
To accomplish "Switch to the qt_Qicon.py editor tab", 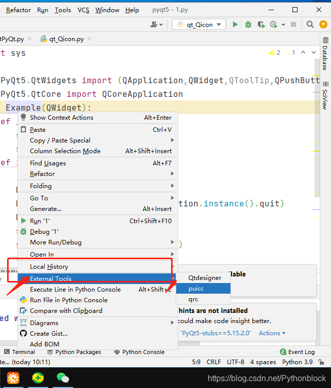I will 67,39.
